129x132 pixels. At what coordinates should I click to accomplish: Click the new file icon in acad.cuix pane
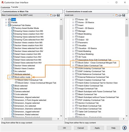click(x=117, y=15)
